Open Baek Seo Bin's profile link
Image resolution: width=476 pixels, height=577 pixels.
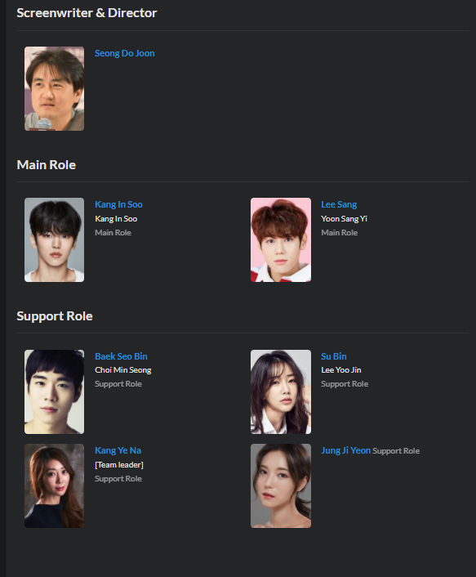pos(121,356)
